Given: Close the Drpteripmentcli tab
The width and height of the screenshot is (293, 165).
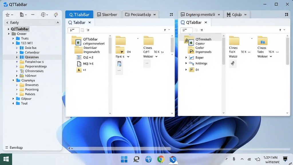Looking at the screenshot, I should pos(219,15).
